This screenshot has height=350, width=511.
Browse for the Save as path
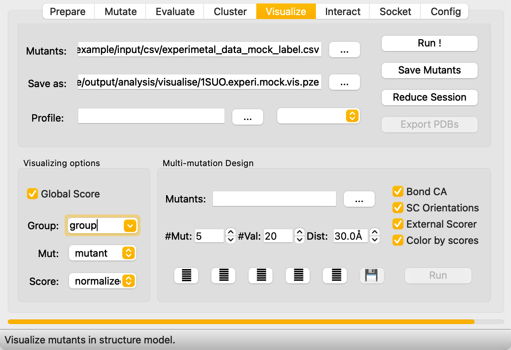click(345, 82)
